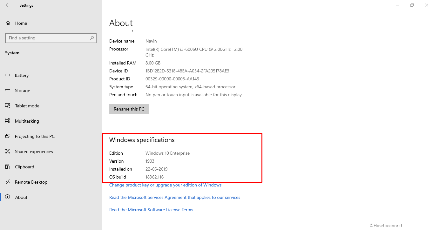
Task: Select the Remote Desktop icon
Action: pos(8,182)
